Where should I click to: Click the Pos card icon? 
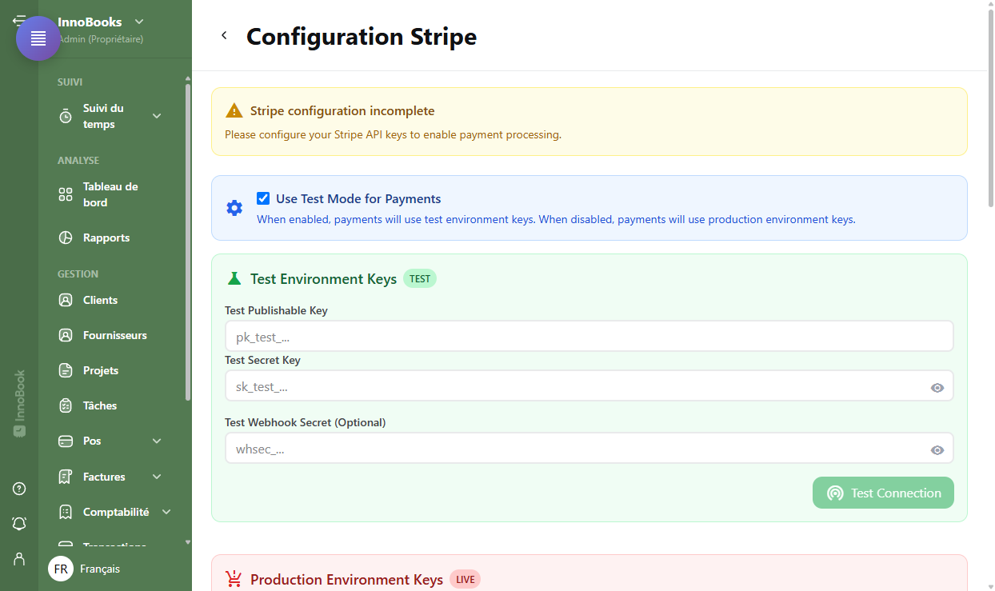(66, 441)
